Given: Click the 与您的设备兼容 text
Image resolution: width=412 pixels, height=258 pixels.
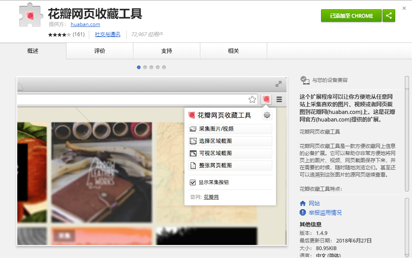Looking at the screenshot, I should 330,80.
